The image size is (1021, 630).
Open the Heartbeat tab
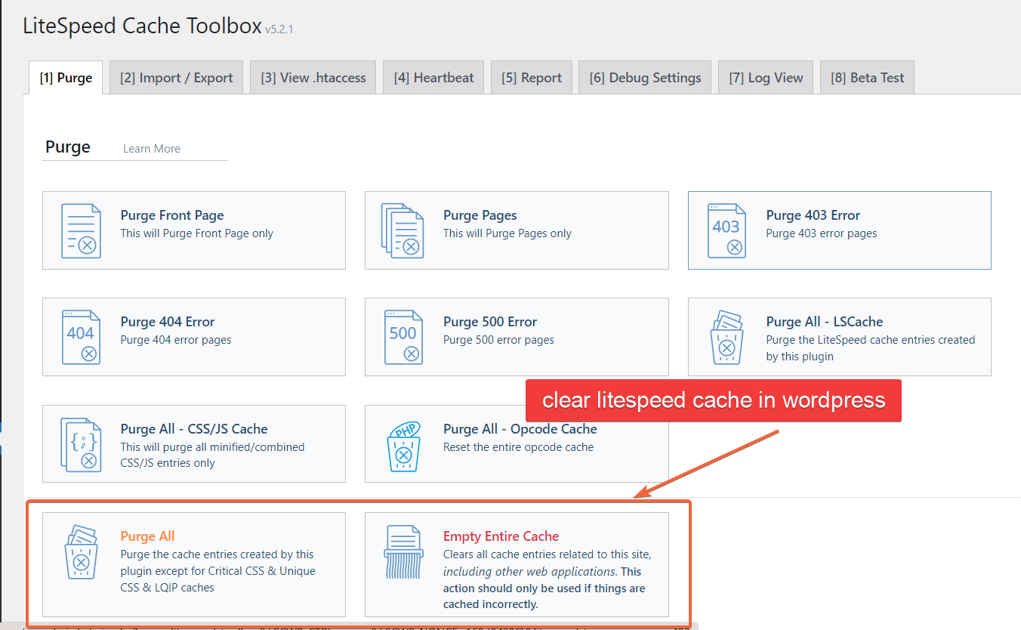coord(433,78)
